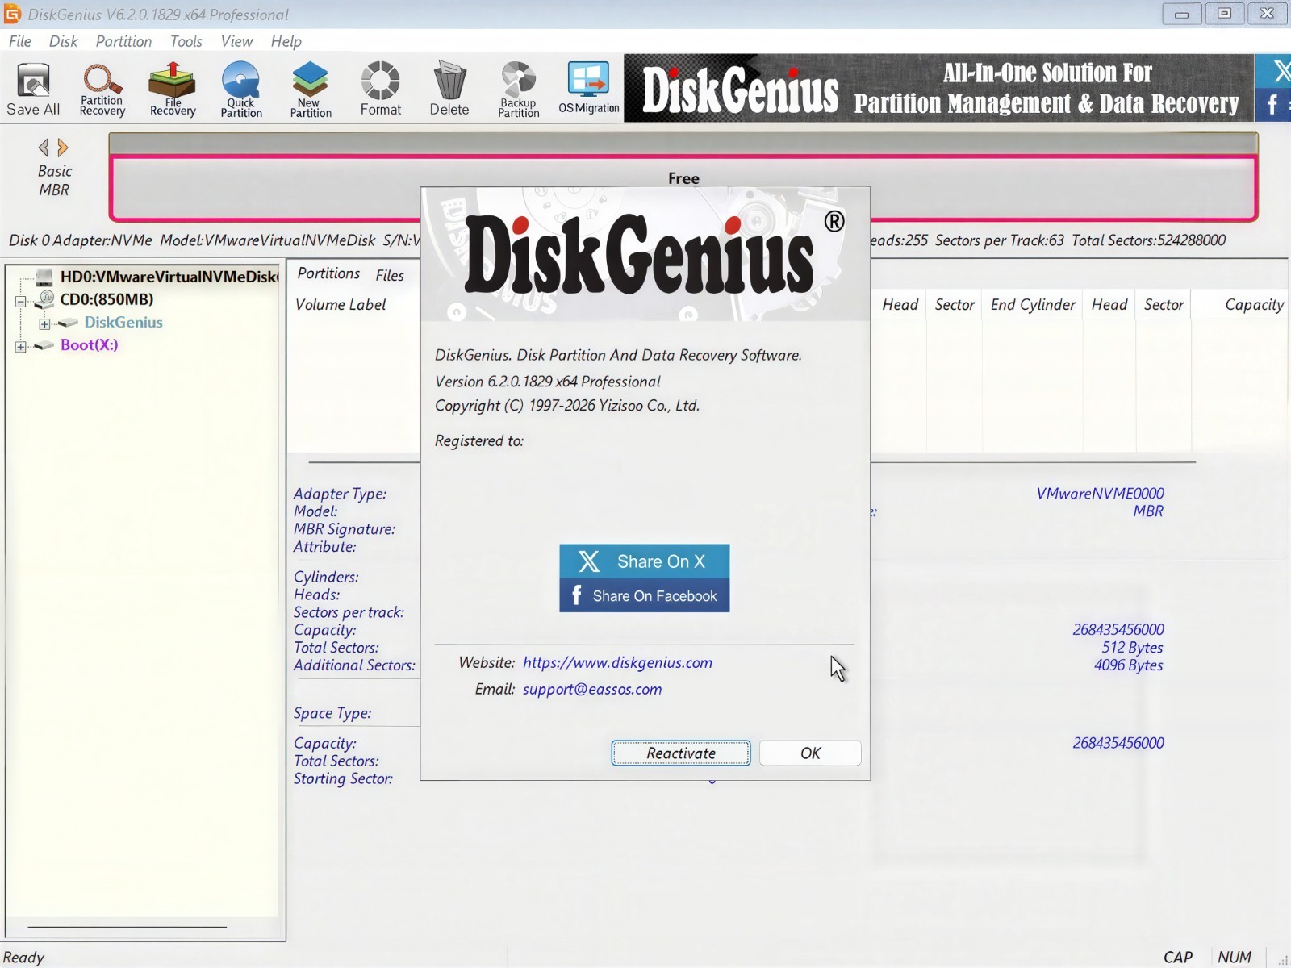Open the Tools menu
1291x968 pixels.
click(x=186, y=41)
